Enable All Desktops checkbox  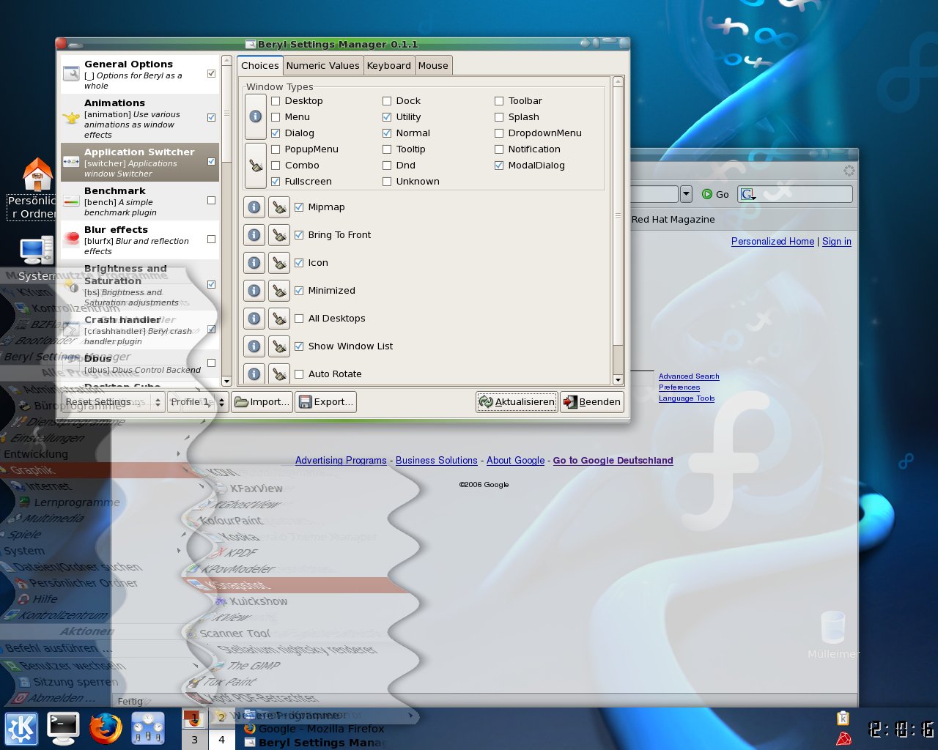(x=299, y=319)
